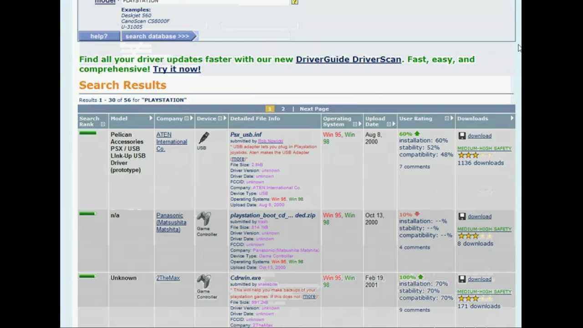Click star rating in playstation_boot_cd row
Screen dimensions: 583x328
[x=475, y=236]
